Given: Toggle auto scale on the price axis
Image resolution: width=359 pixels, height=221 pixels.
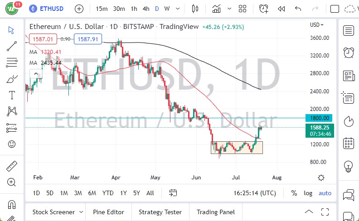Looking at the screenshot, I should 325,193.
